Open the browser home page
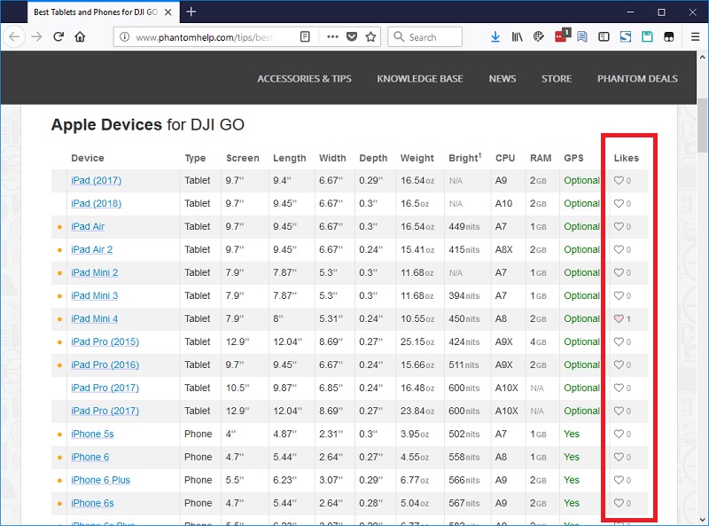Image resolution: width=709 pixels, height=526 pixels. point(80,36)
